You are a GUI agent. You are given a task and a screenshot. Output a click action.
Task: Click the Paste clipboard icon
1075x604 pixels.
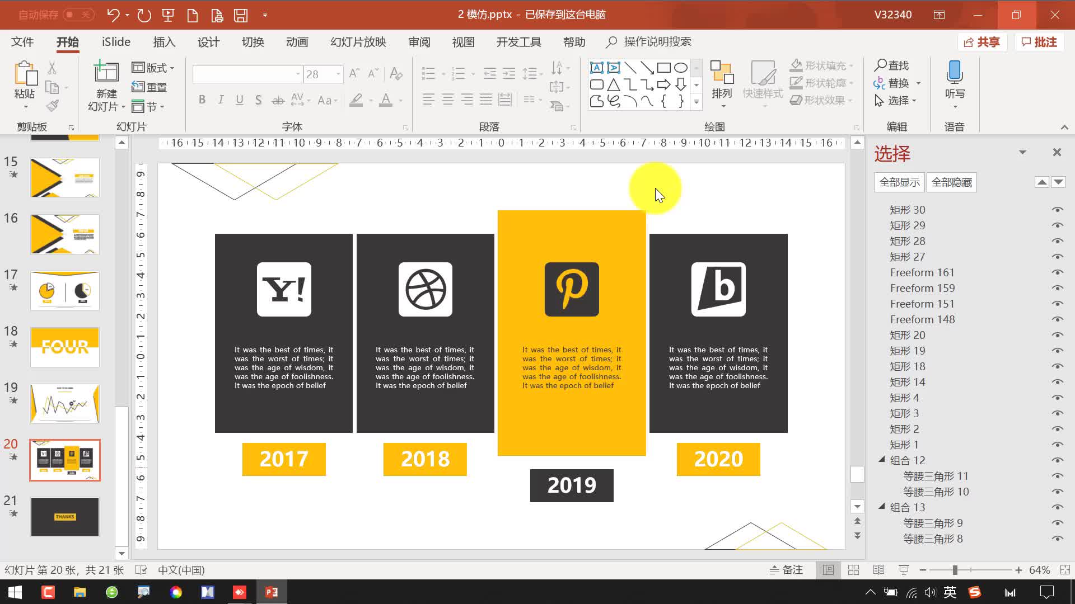click(25, 74)
